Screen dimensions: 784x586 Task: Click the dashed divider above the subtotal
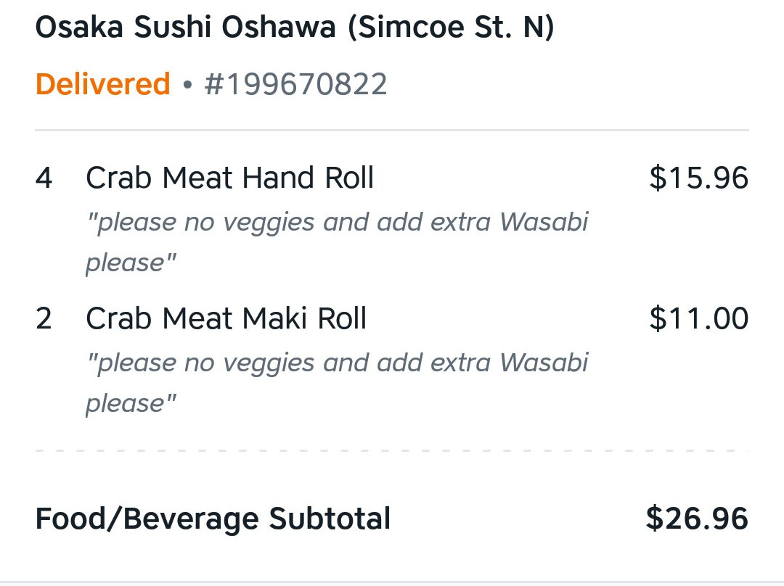tap(392, 450)
